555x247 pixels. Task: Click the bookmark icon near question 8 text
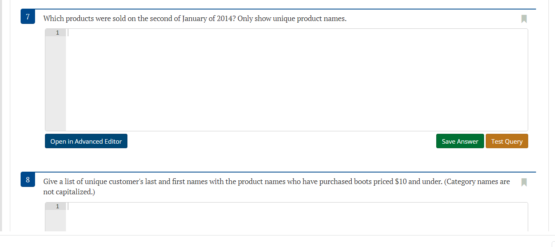tap(524, 182)
